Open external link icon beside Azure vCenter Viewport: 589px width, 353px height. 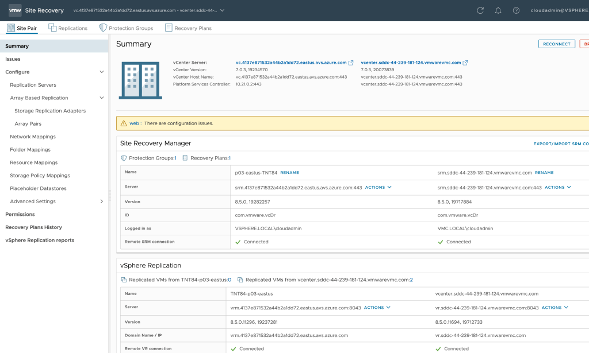click(x=351, y=63)
